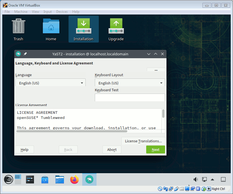Click the VirtualBox title bar app icon

[5, 5]
